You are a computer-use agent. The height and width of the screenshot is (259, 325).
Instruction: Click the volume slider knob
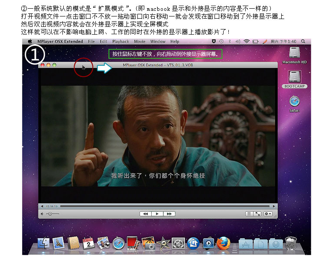(x=50, y=214)
